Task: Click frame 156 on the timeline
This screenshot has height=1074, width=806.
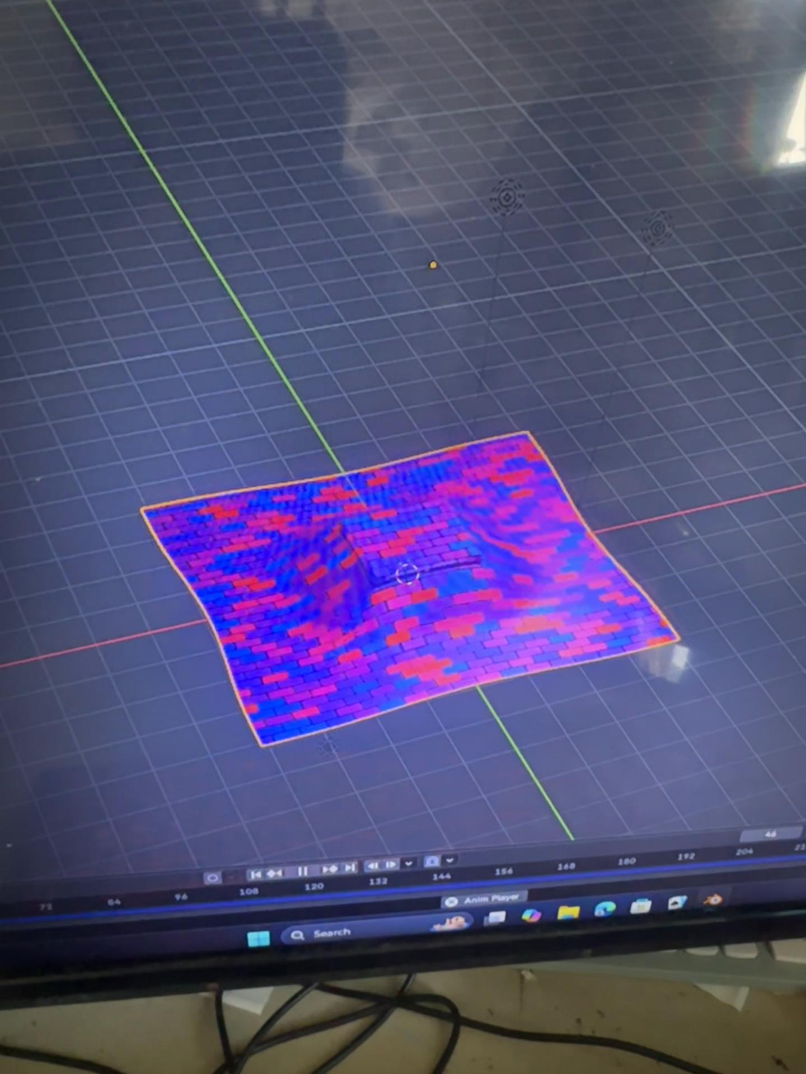Action: [x=504, y=872]
